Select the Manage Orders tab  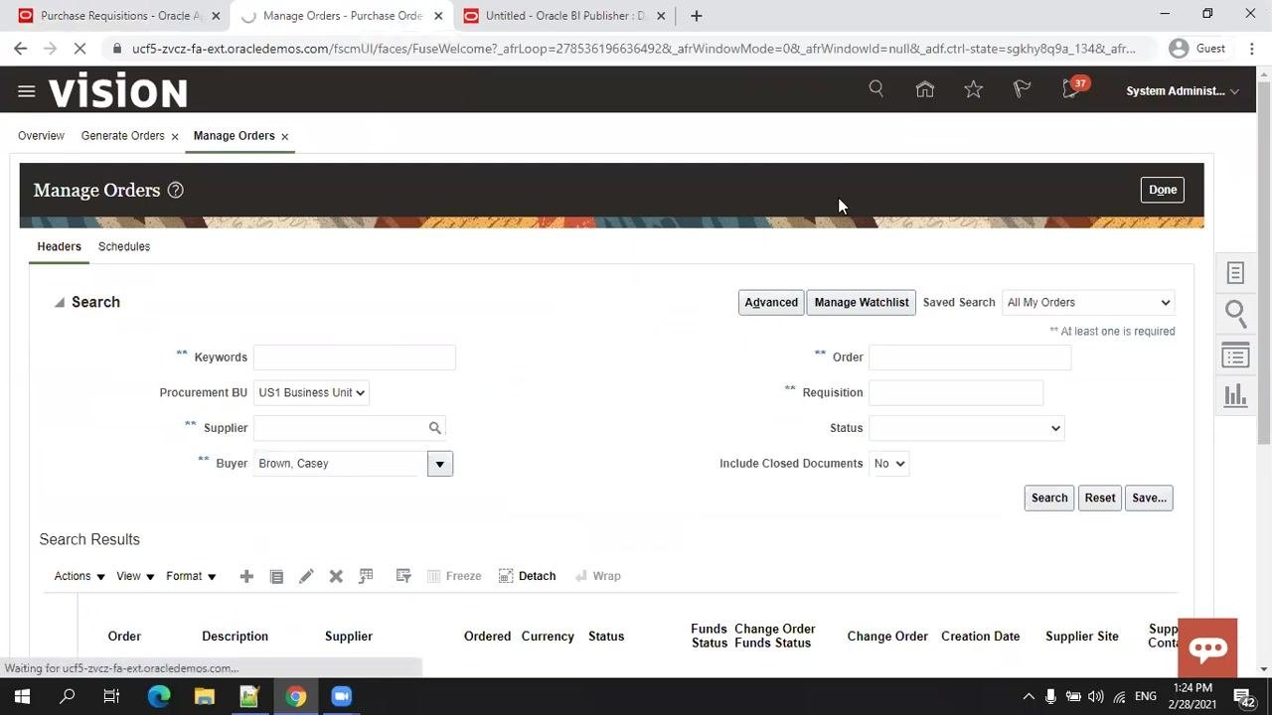[x=235, y=136]
